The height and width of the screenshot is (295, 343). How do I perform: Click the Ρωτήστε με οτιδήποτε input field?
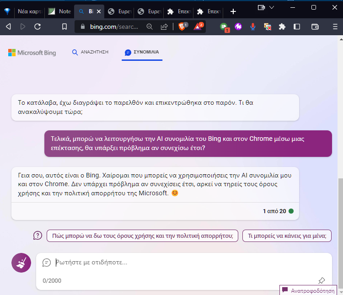coord(184,263)
